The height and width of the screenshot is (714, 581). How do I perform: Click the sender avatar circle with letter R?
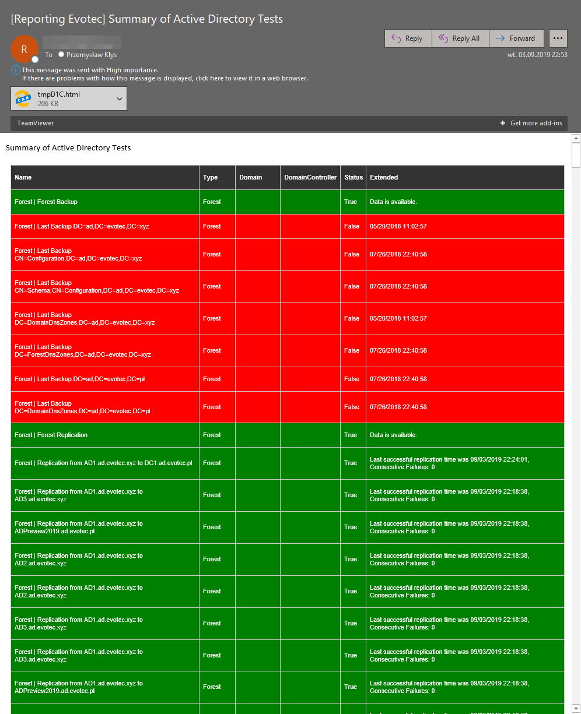24,49
